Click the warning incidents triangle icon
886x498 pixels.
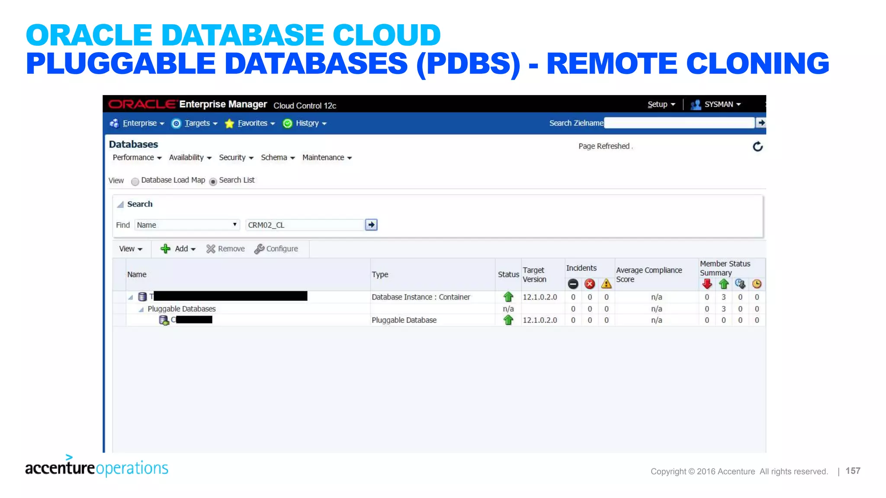(x=607, y=284)
